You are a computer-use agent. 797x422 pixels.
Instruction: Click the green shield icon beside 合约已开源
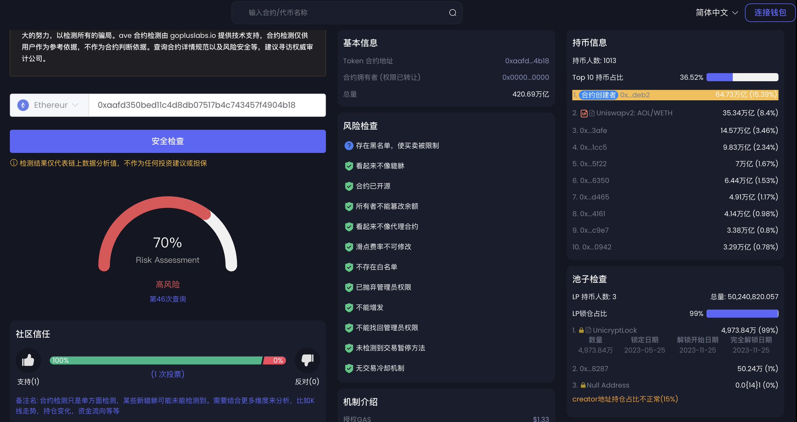(x=348, y=186)
